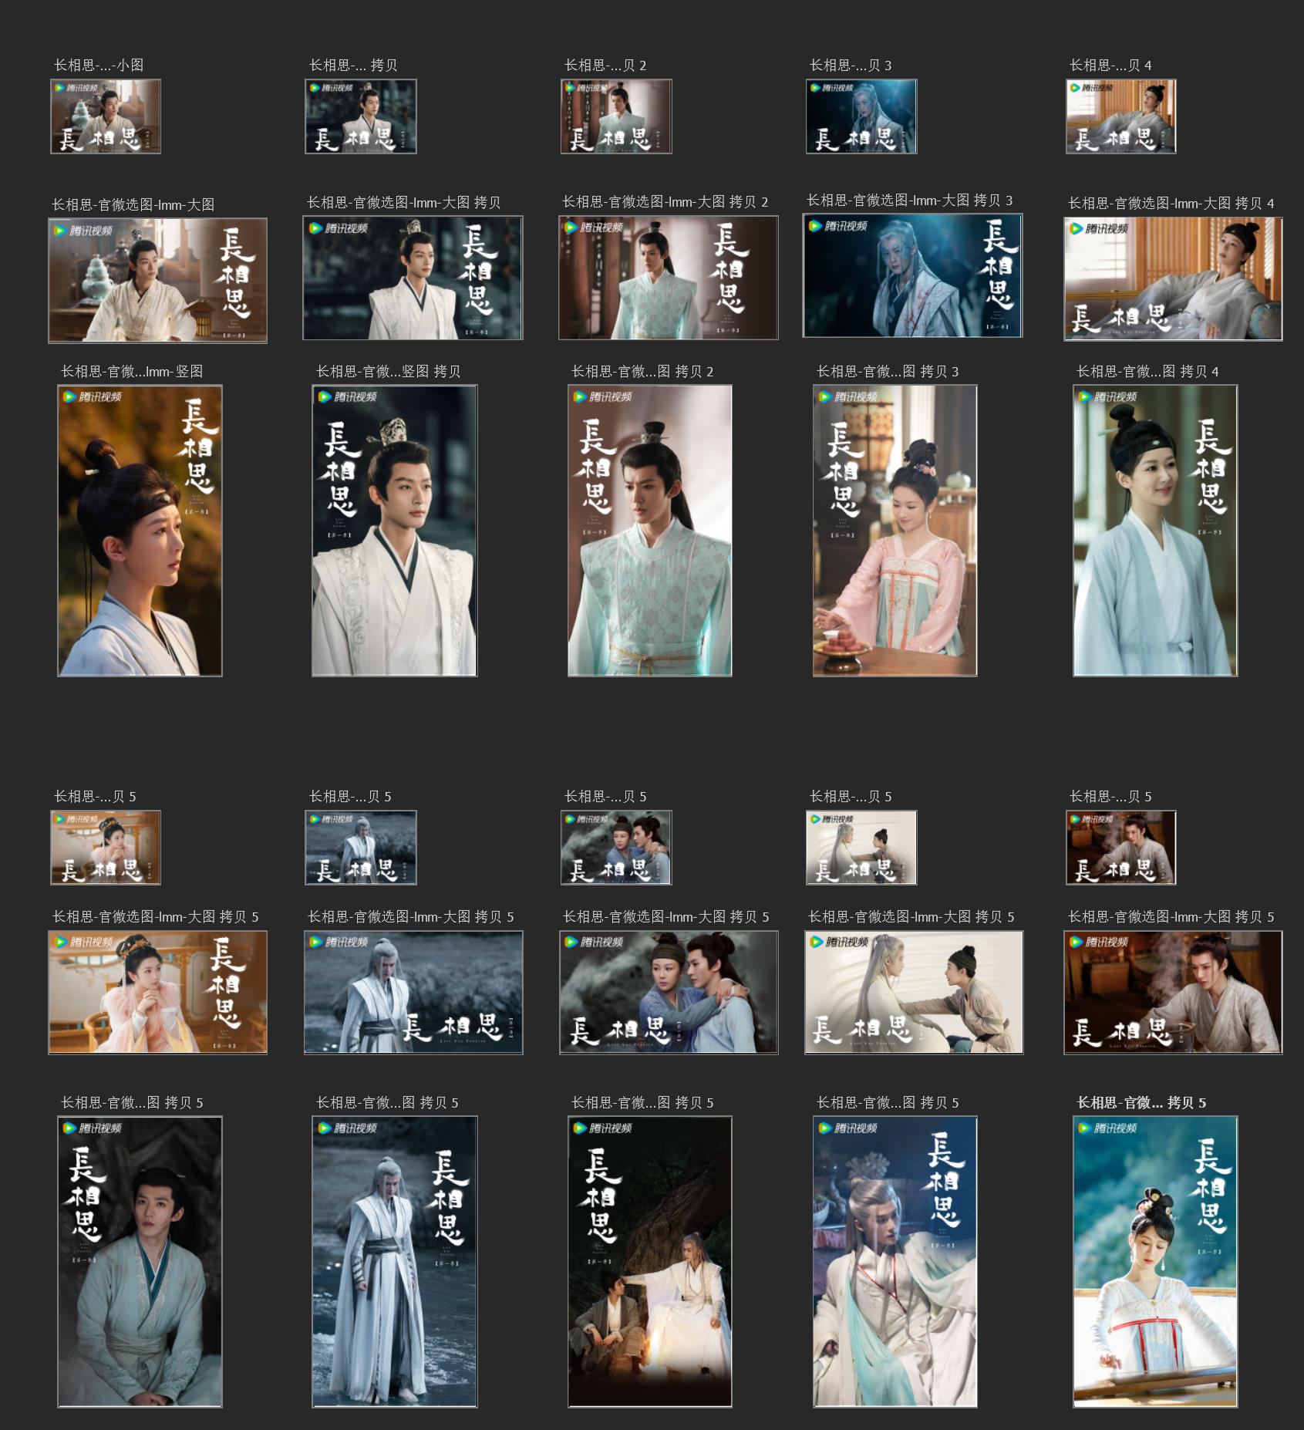Choose small grey artboard of standing white-haired man
Image resolution: width=1304 pixels, height=1430 pixels.
coord(361,848)
